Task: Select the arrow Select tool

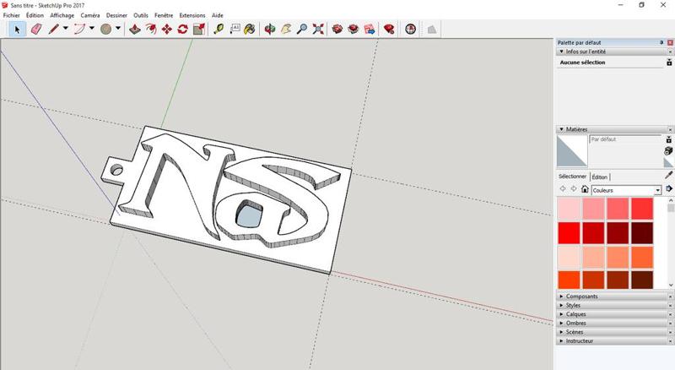Action: coord(17,30)
